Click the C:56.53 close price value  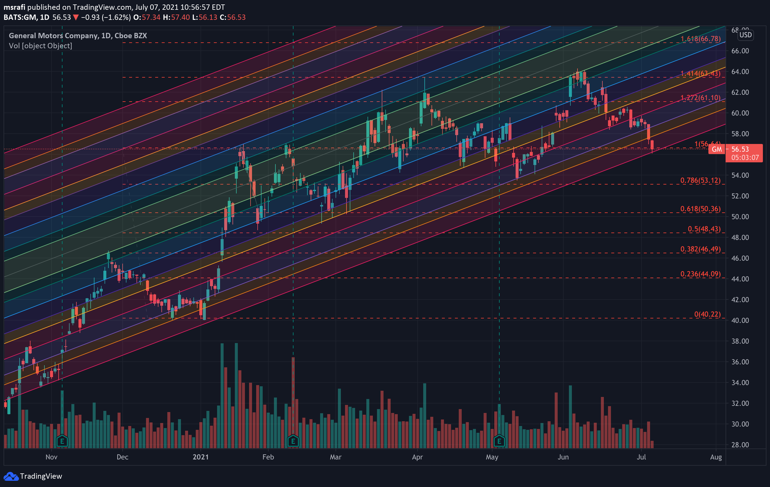coord(232,17)
